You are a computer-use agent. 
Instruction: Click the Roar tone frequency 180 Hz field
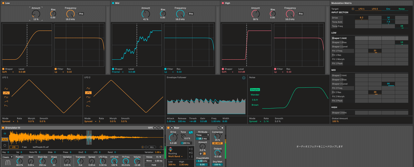186,143
